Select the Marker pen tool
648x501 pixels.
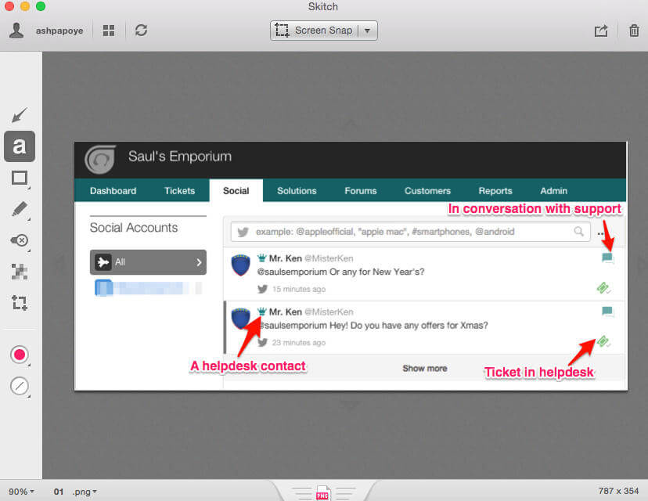click(20, 209)
